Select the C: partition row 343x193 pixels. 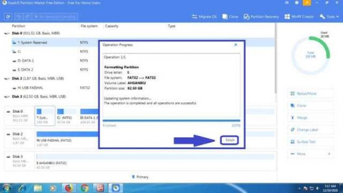[55, 51]
